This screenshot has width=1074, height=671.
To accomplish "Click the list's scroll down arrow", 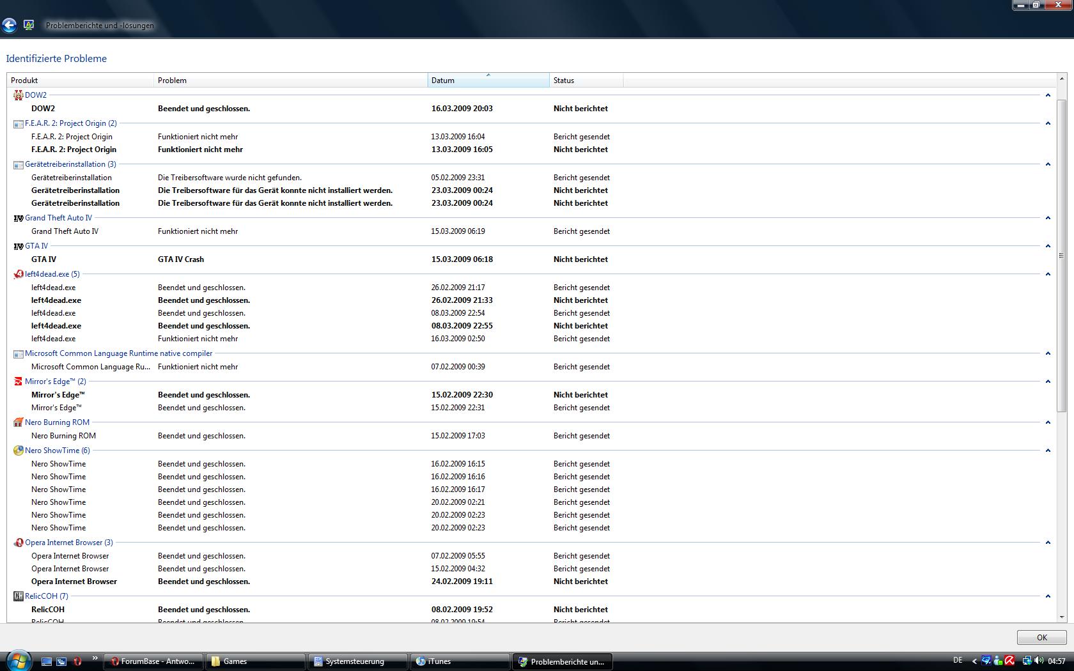I will pyautogui.click(x=1062, y=617).
